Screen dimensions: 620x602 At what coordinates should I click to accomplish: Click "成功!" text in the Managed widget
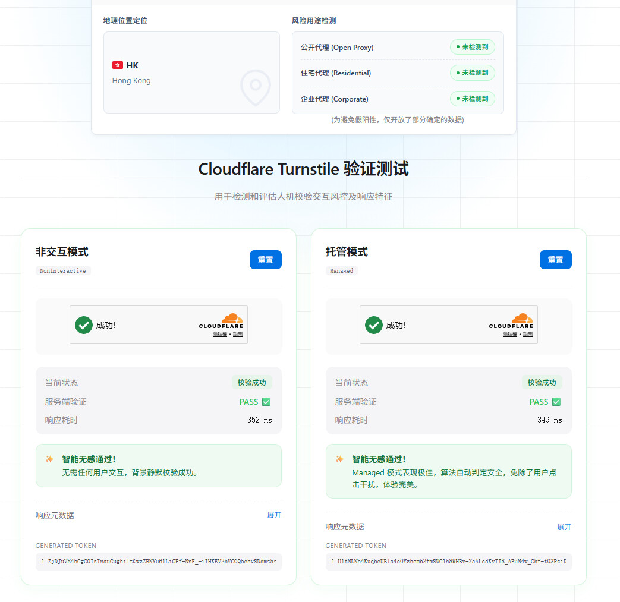point(395,325)
